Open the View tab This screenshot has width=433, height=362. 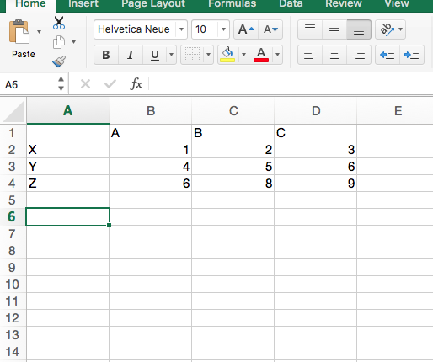click(397, 3)
